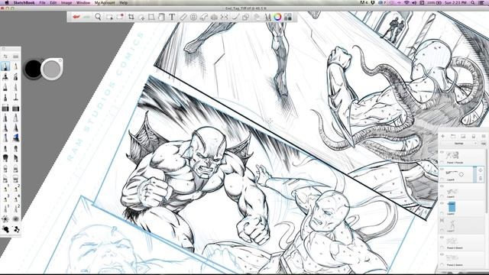This screenshot has height=275, width=489.
Task: Add an image layer
Action: click(463, 136)
